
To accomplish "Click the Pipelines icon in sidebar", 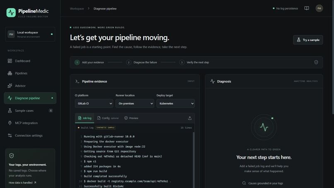I will pyautogui.click(x=10, y=73).
